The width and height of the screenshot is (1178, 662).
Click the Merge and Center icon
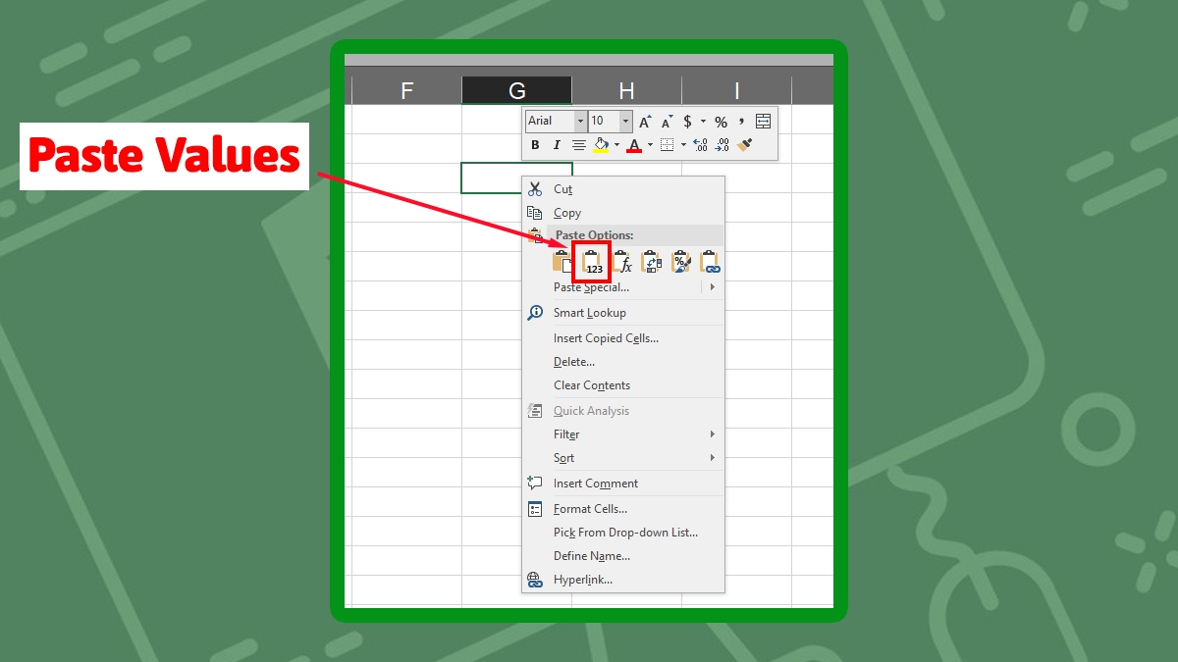coord(764,122)
